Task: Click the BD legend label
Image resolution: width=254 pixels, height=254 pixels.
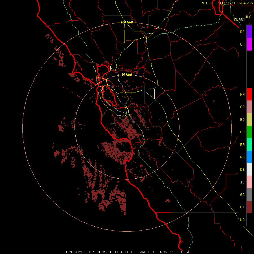Action: 242,120
